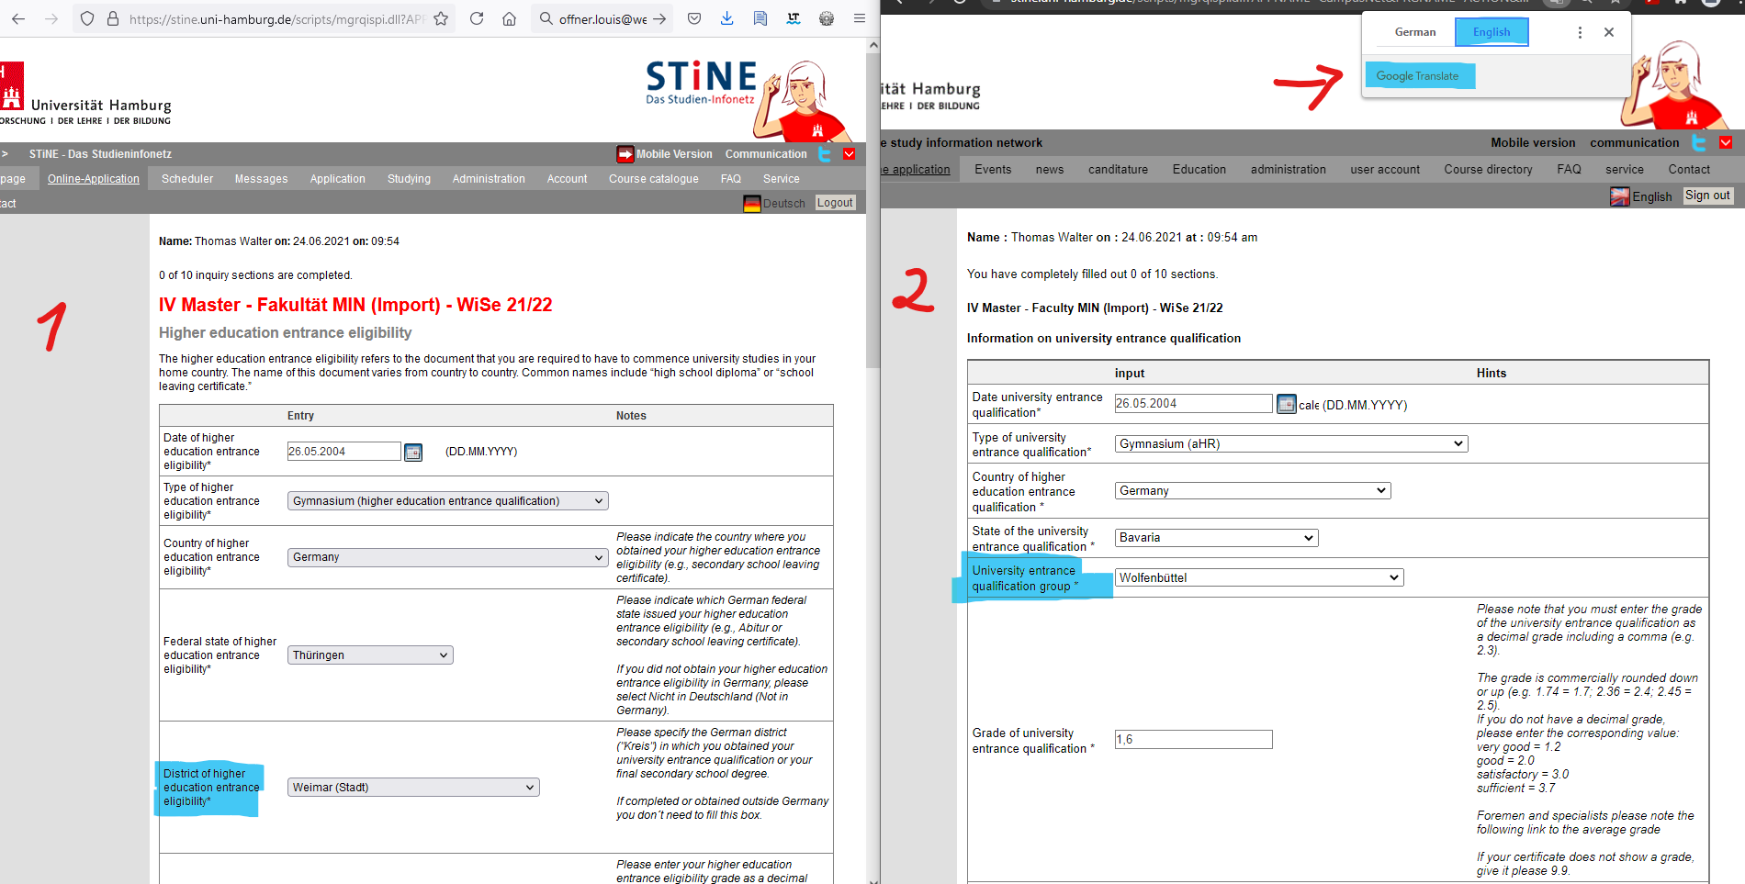Click the calendar icon beside '26.05.2004' on the right page
Image resolution: width=1745 pixels, height=884 pixels.
1286,404
